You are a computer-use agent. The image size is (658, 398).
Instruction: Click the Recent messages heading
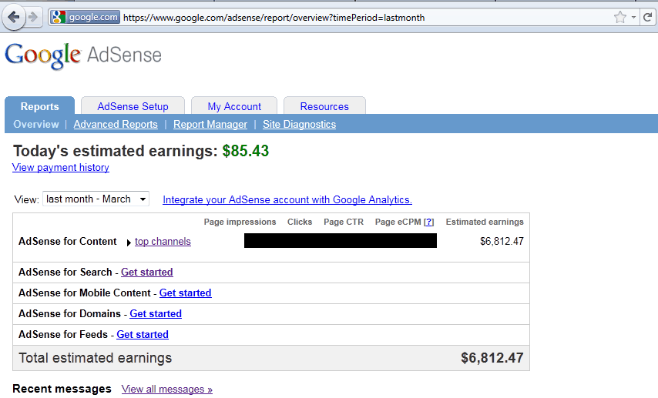tap(62, 389)
